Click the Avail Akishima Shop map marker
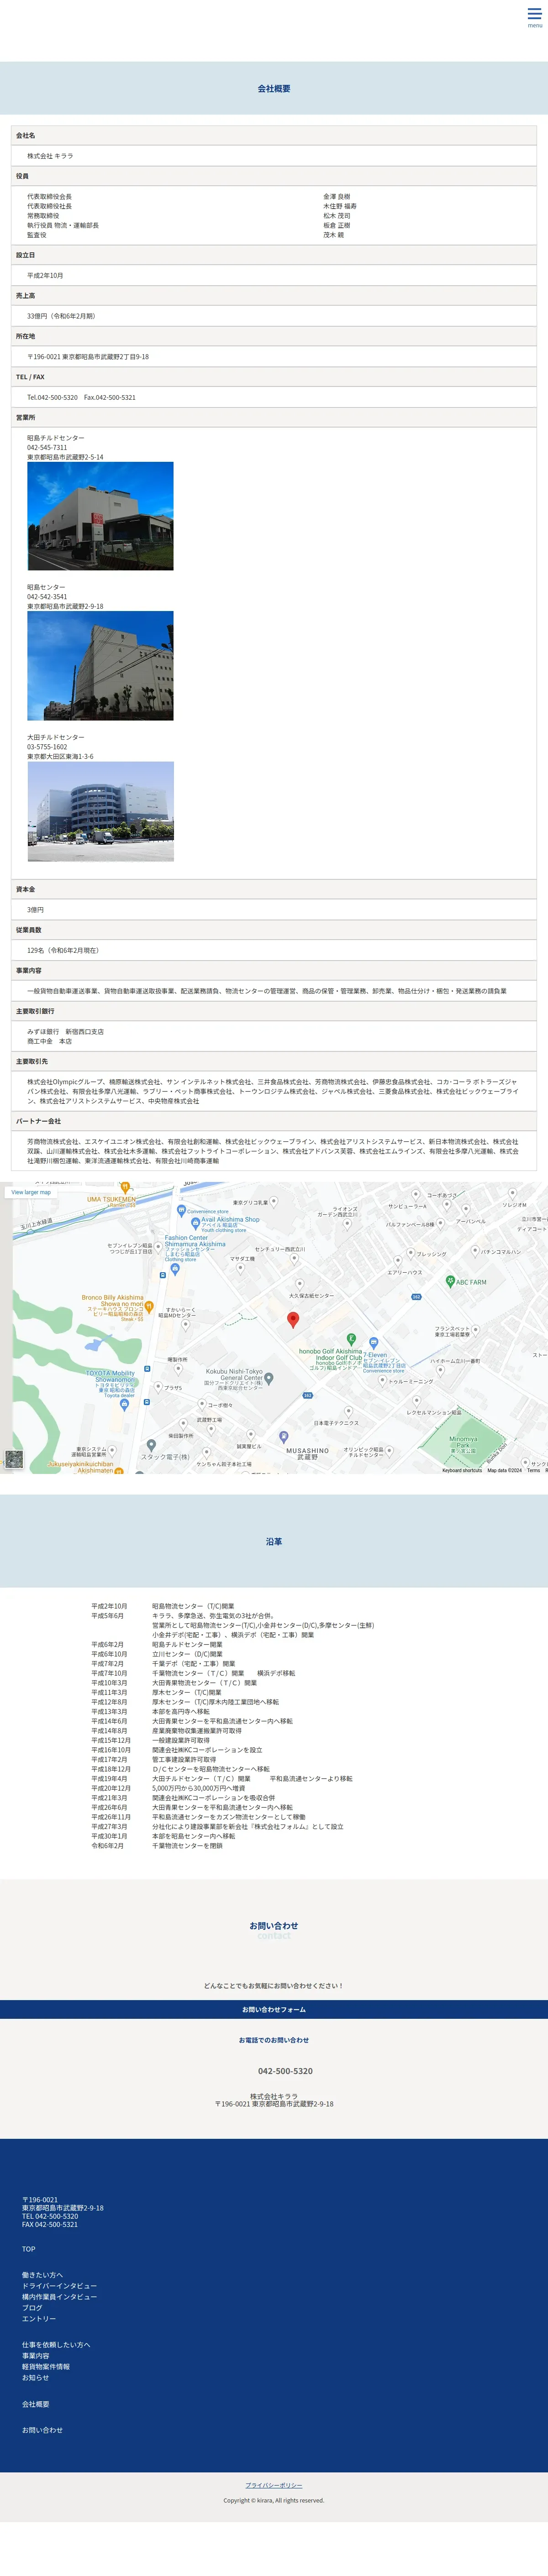Screen dimensions: 548x2576 195,1223
